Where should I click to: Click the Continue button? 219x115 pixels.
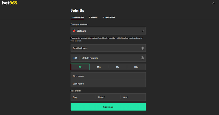click(108, 107)
